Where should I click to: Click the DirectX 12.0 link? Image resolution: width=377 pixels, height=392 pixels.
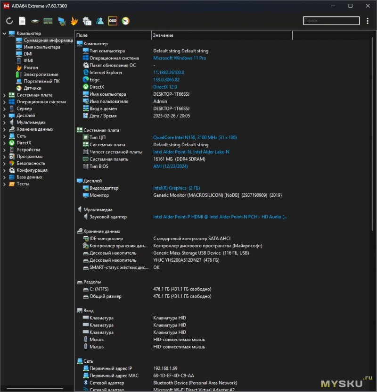[165, 87]
